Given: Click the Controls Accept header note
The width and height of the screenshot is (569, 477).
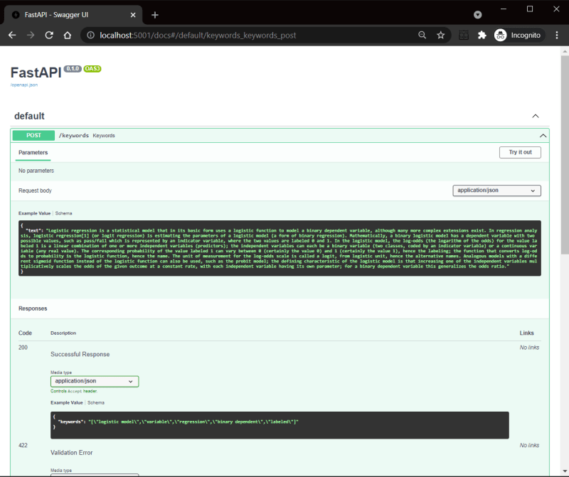Looking at the screenshot, I should [74, 392].
